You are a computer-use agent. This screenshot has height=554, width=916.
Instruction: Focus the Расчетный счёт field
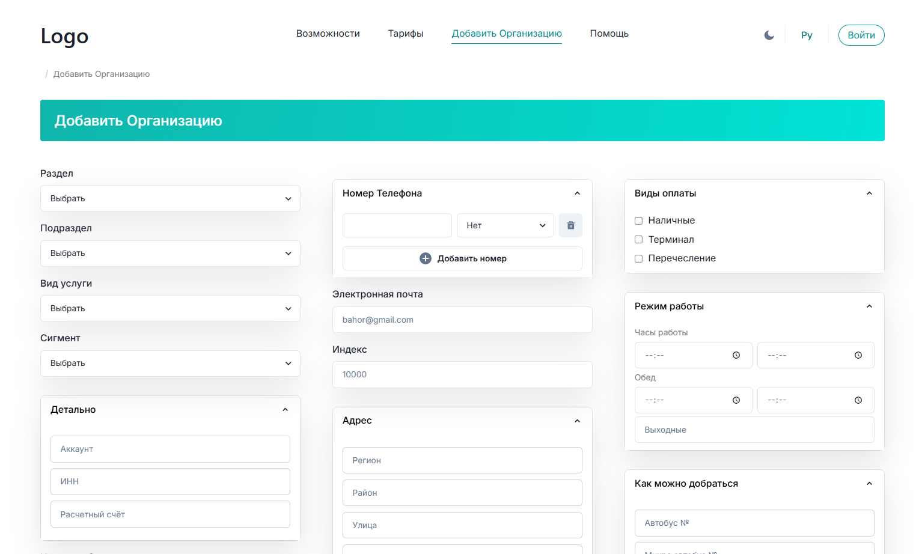tap(170, 514)
